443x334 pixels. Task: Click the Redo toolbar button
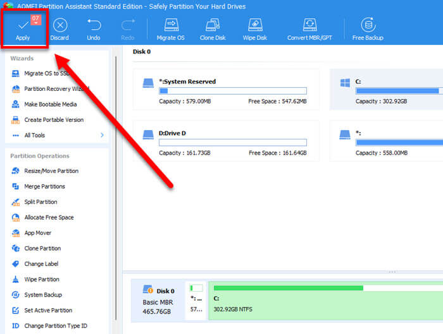[x=128, y=29]
